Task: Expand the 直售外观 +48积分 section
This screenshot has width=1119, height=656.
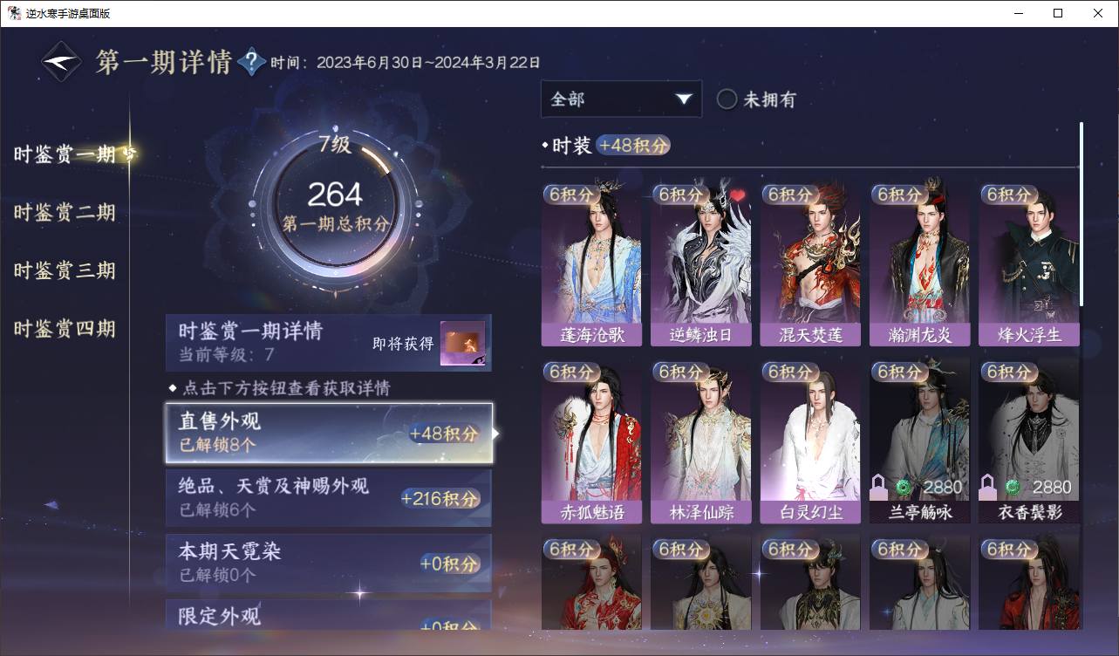Action: 330,434
